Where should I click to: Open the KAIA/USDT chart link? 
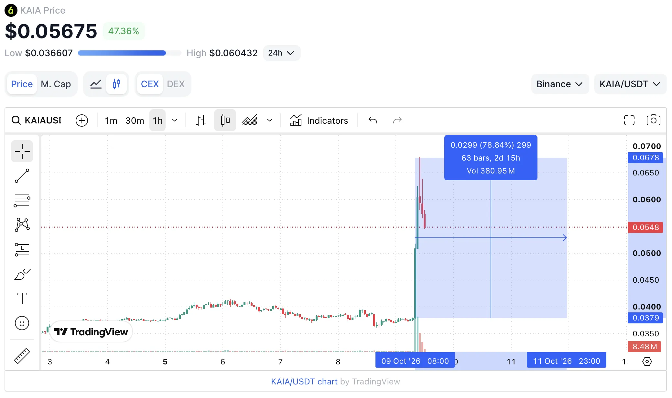click(304, 382)
